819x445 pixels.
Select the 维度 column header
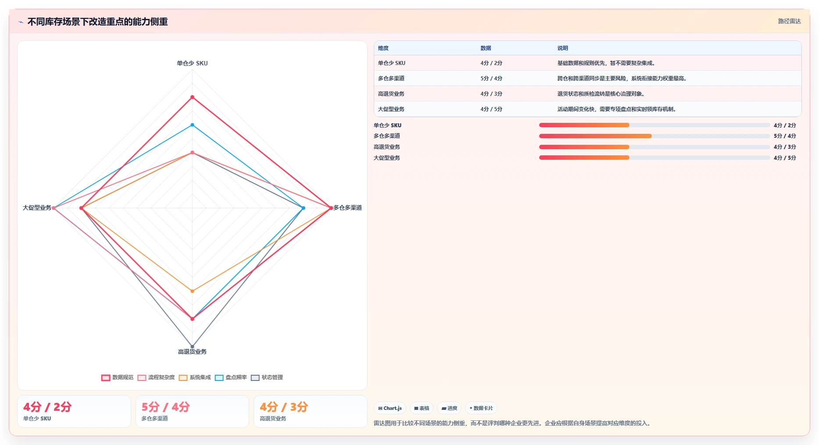point(383,48)
